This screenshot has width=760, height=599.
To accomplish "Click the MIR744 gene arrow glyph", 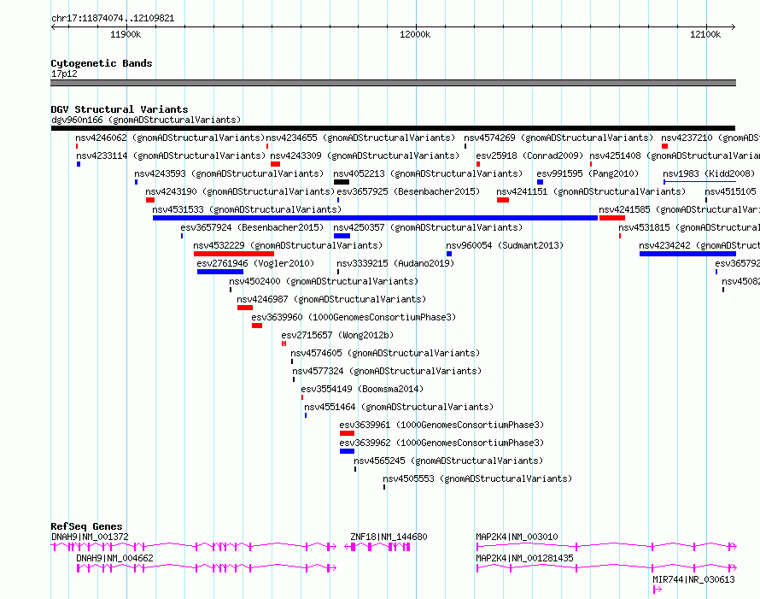I will [x=658, y=590].
